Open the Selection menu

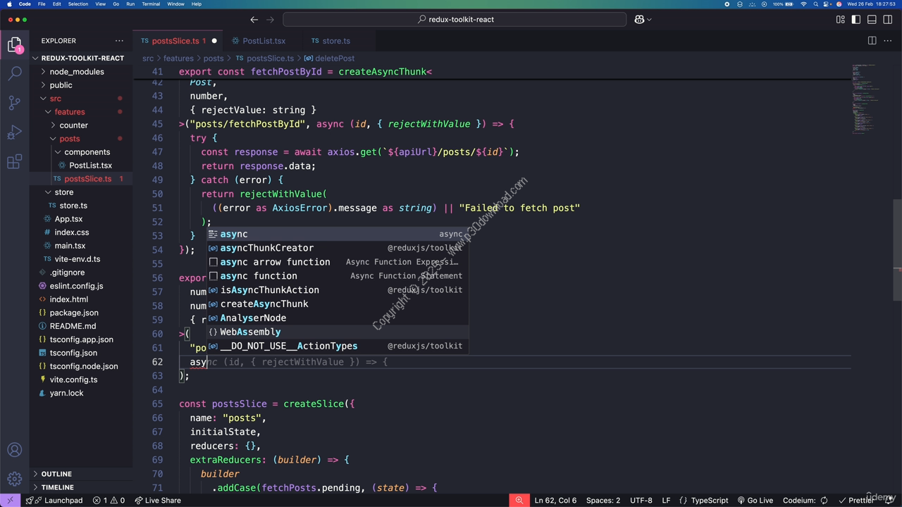(78, 4)
